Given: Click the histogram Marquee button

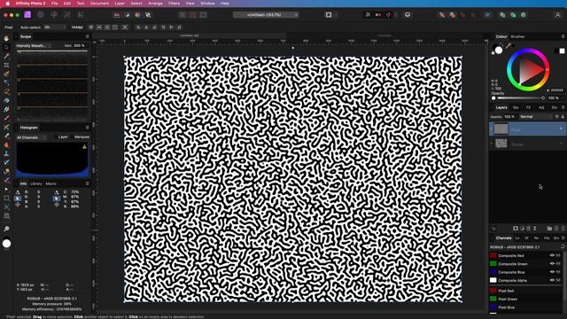Looking at the screenshot, I should tap(82, 137).
